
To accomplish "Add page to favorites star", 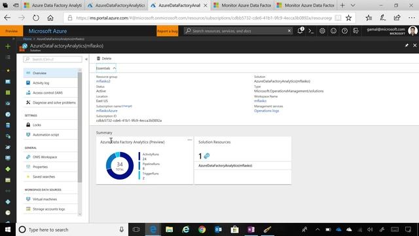I will point(348,18).
